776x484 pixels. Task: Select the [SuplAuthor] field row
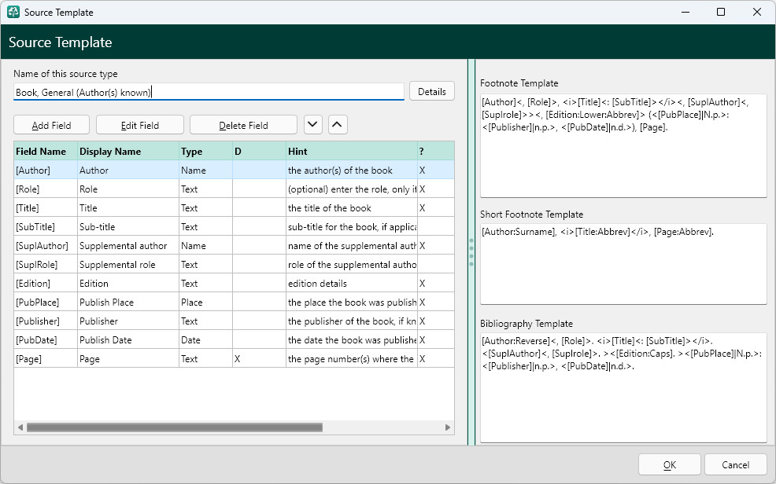pyautogui.click(x=234, y=245)
